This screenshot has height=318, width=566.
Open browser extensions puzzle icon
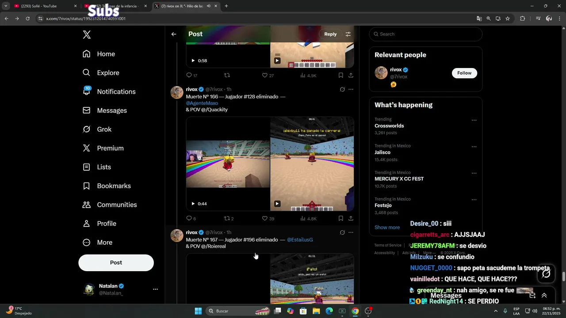click(x=522, y=19)
